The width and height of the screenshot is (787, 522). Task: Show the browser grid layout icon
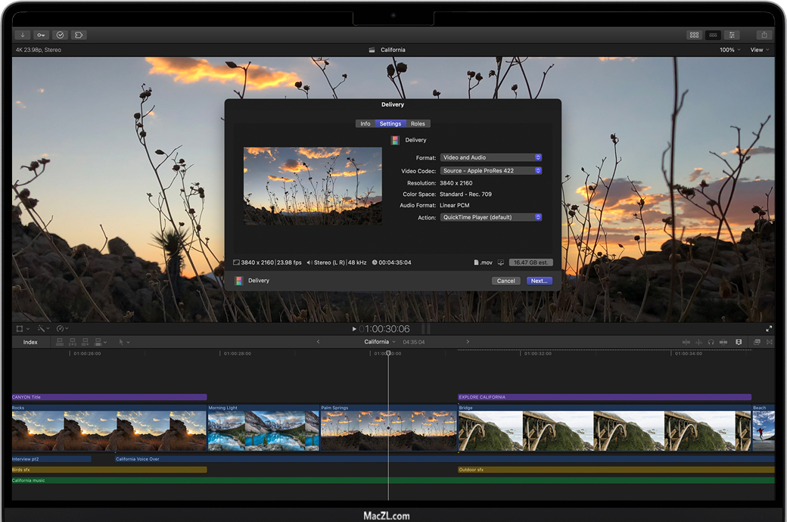tap(694, 35)
